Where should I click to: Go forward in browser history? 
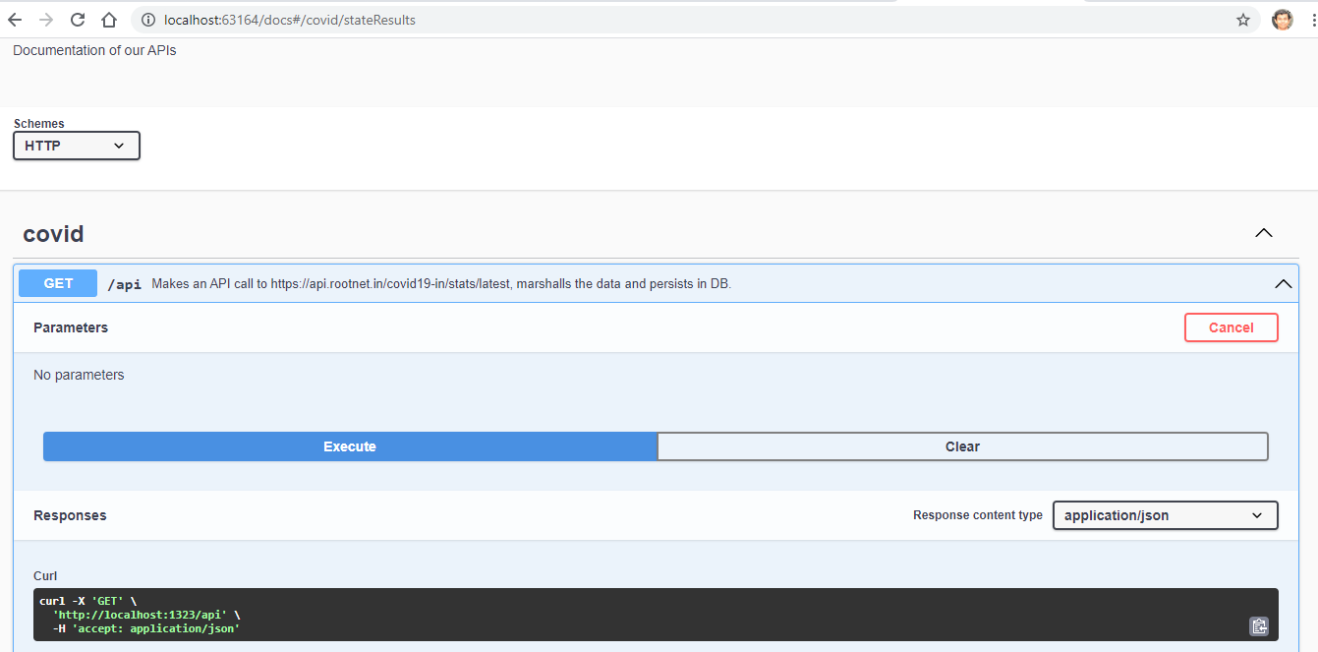pos(45,19)
